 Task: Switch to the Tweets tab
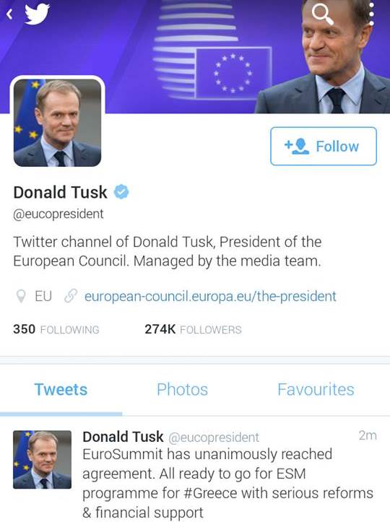click(x=61, y=389)
